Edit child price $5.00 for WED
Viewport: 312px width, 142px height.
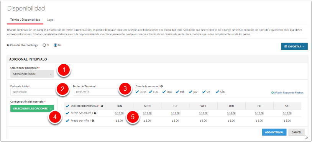point(203,121)
